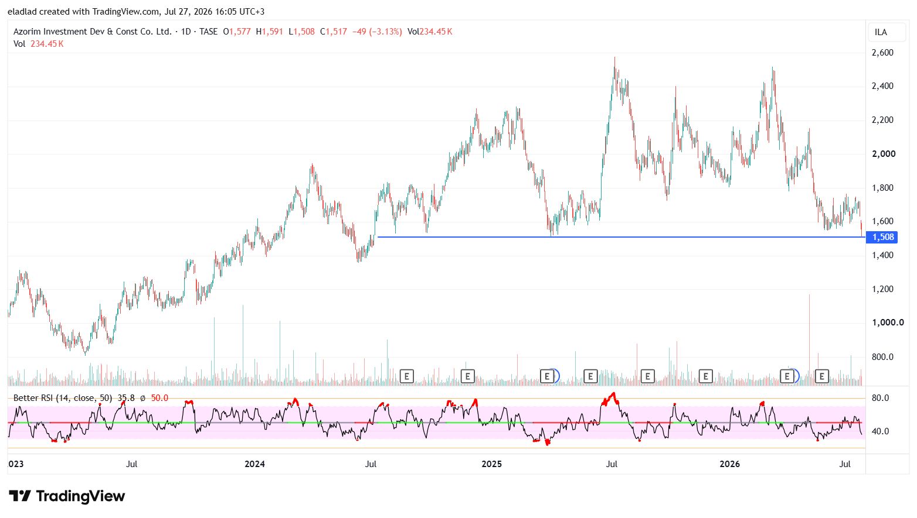Click the 2,400 price axis label

pos(882,86)
